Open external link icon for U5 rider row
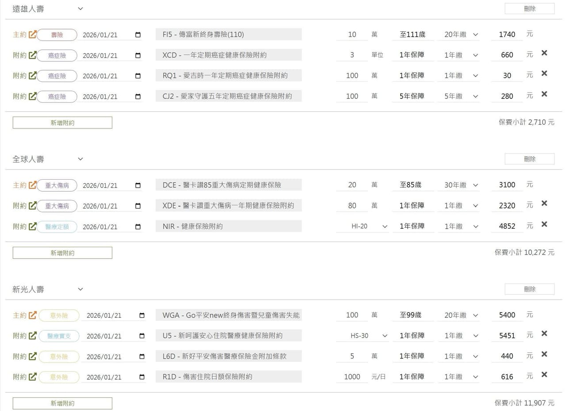Viewport: 566px width, 411px height. 32,336
